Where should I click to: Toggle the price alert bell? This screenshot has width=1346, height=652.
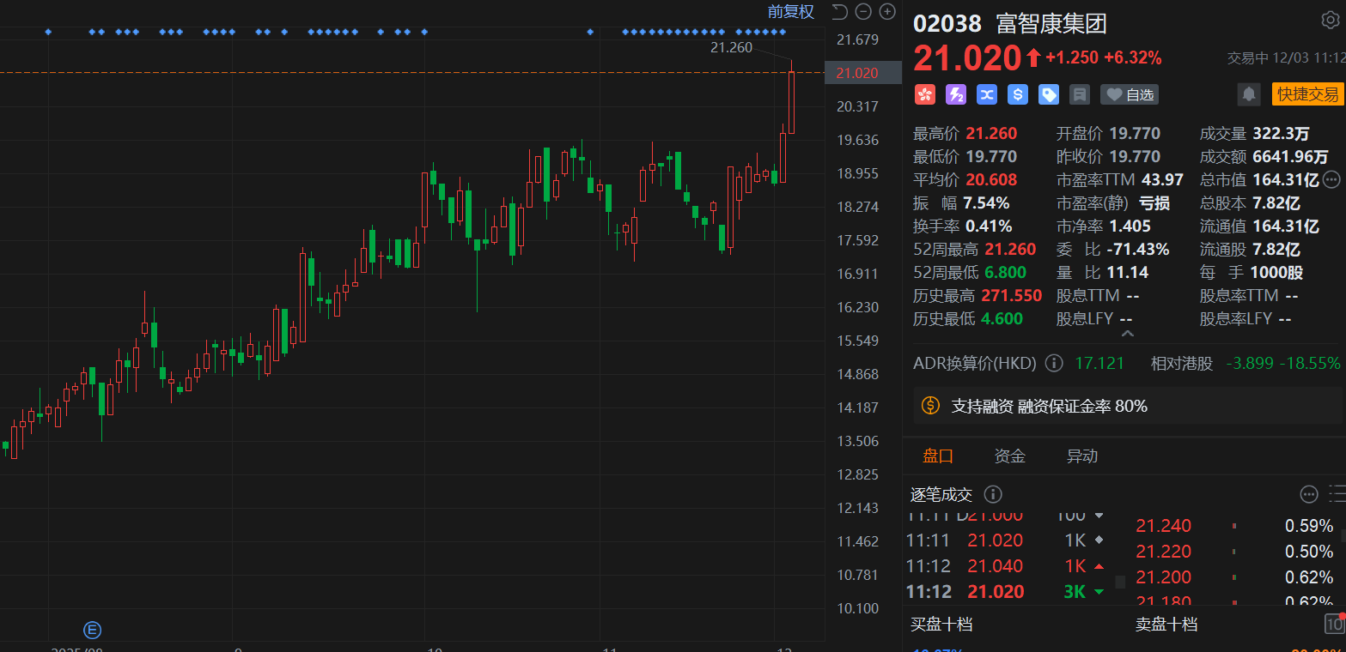[x=1249, y=94]
